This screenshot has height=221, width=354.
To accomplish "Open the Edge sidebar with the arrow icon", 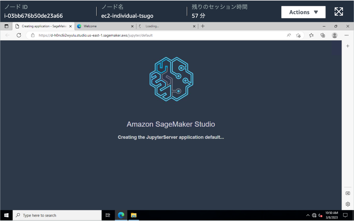I will pyautogui.click(x=348, y=193).
